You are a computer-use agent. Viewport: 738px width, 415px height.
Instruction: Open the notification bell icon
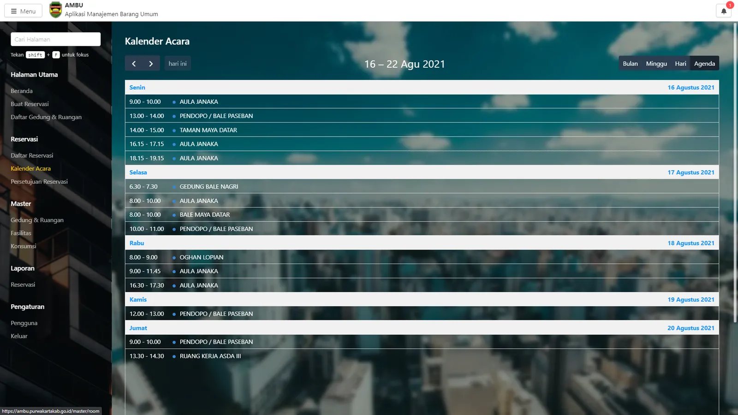coord(724,11)
